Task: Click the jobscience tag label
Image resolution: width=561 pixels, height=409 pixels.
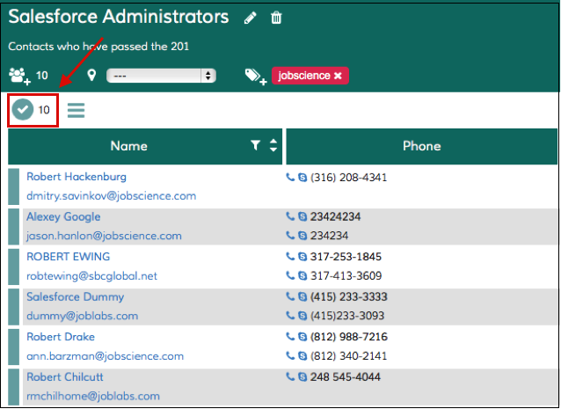Action: (x=304, y=76)
